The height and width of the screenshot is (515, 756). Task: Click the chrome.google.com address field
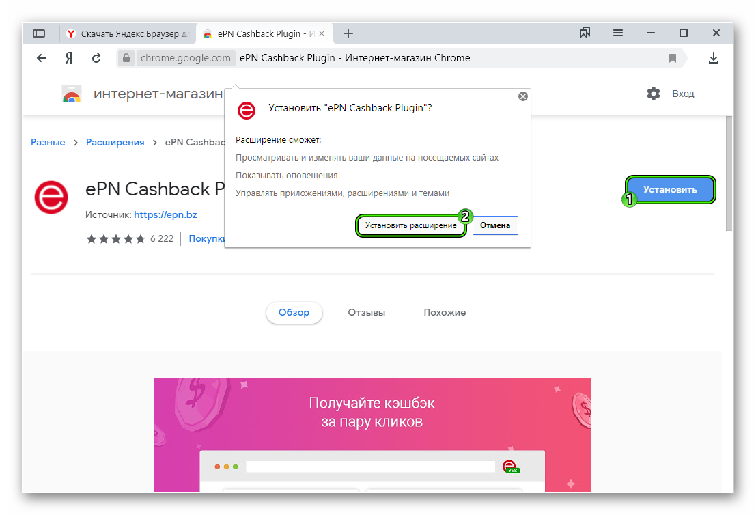[x=186, y=58]
